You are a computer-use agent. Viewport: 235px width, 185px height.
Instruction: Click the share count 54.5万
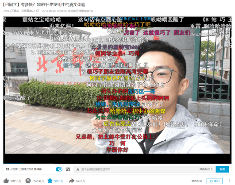tap(81, 181)
